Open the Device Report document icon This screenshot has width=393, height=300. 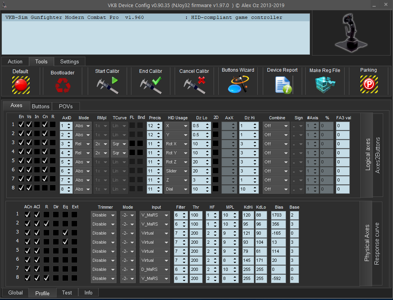point(282,85)
